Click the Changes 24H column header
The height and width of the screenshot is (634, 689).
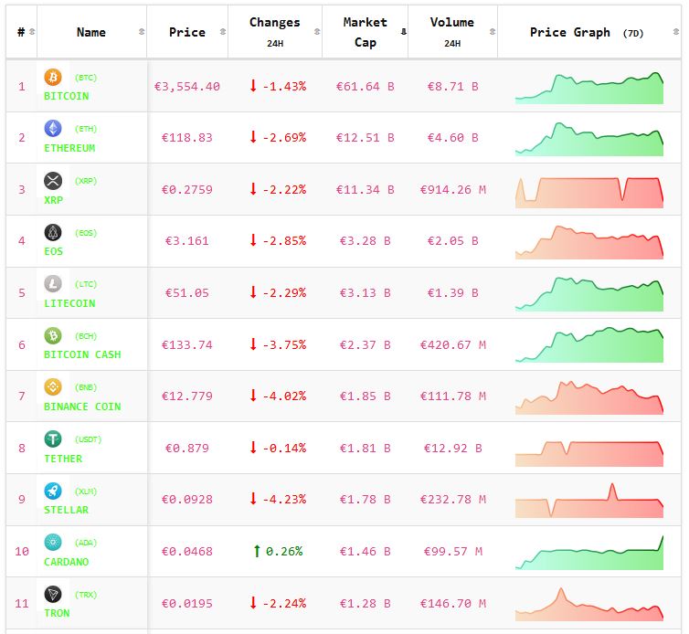(274, 32)
